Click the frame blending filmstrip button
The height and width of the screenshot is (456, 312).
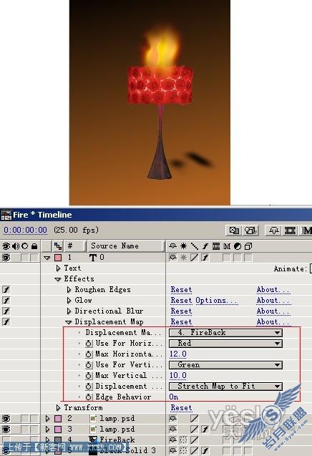(x=290, y=231)
